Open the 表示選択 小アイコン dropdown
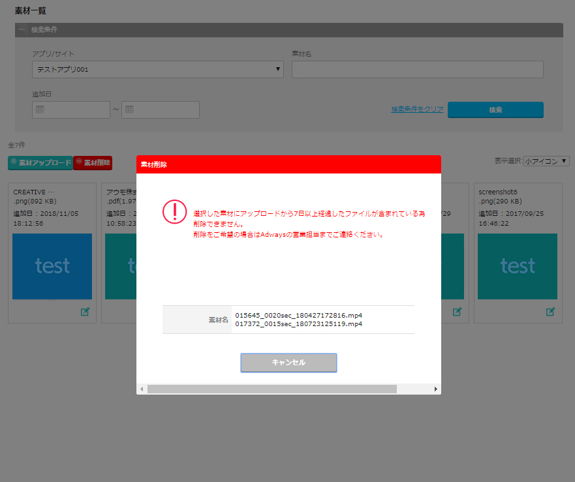This screenshot has width=575, height=482. coord(546,161)
